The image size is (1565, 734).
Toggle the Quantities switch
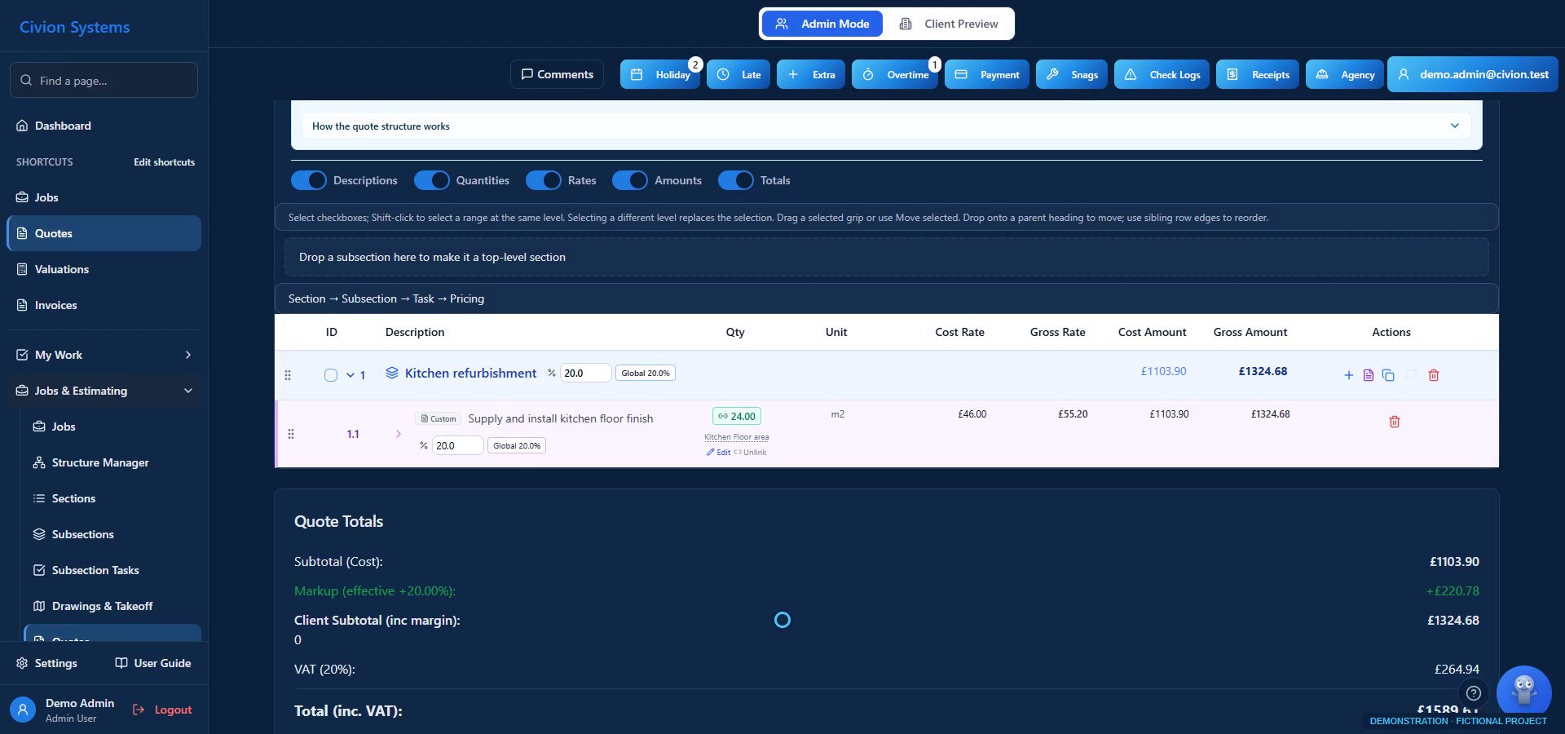432,180
